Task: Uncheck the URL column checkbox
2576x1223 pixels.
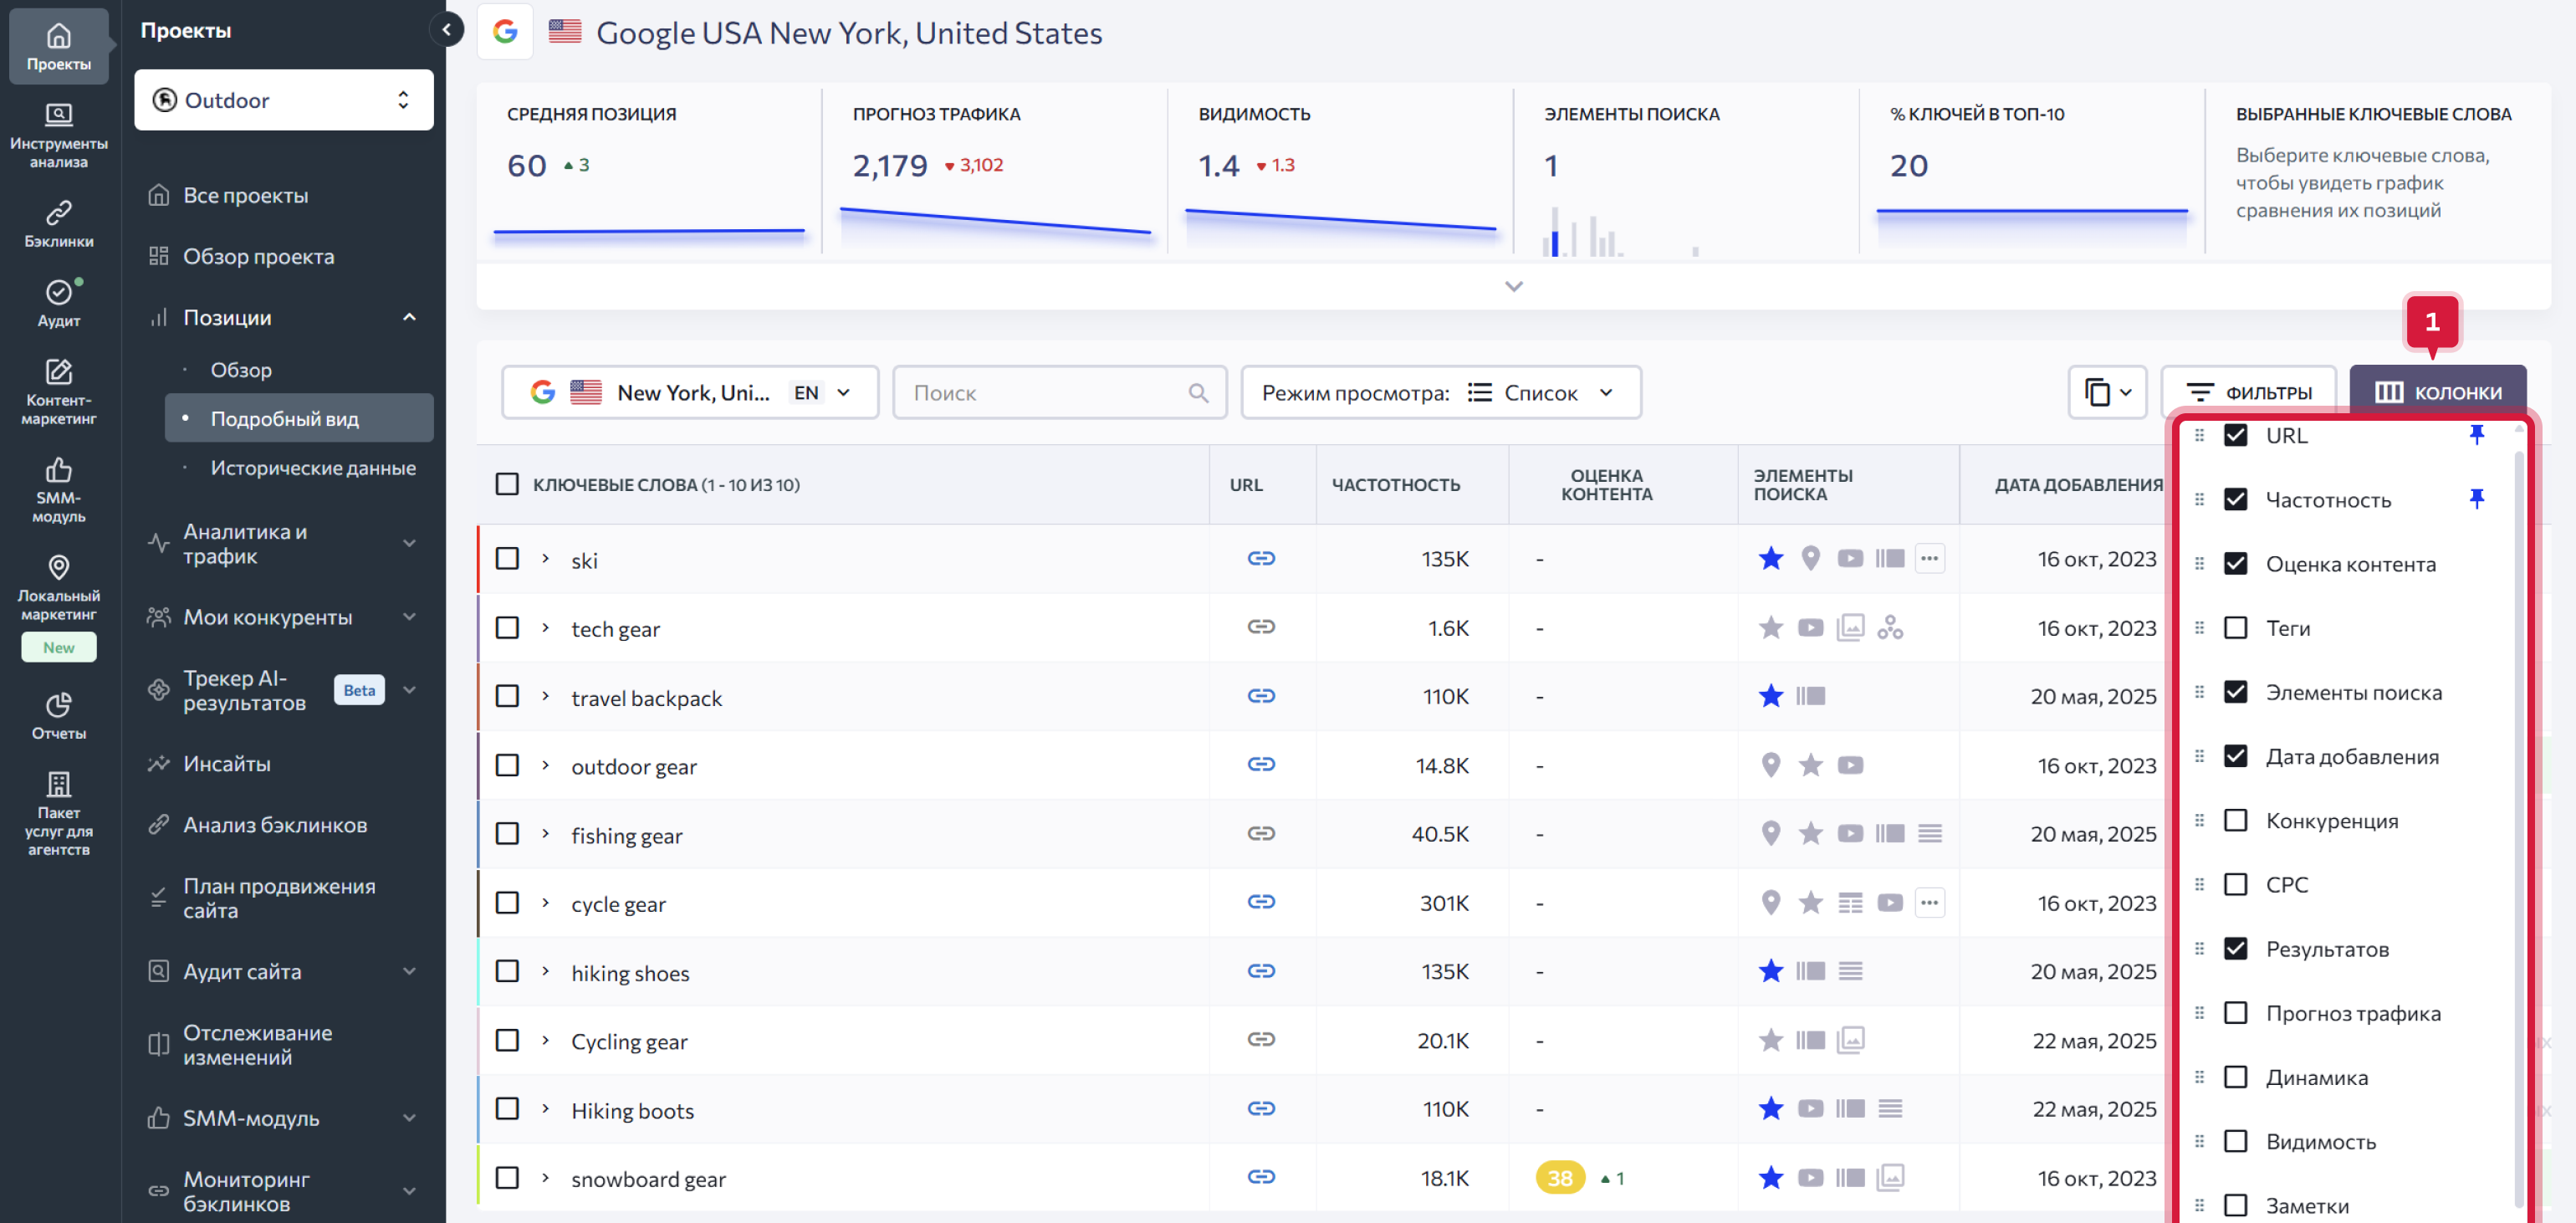Action: coord(2235,435)
